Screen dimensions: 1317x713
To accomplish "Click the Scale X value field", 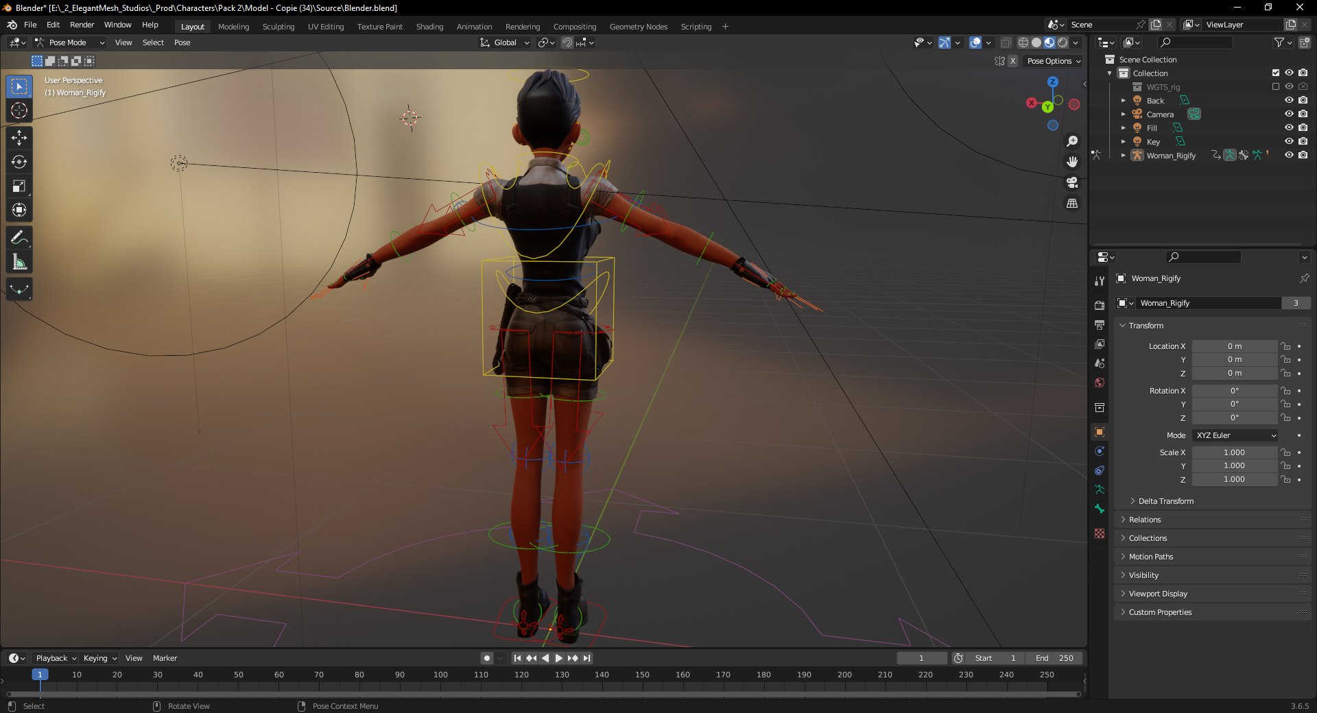I will tap(1234, 452).
